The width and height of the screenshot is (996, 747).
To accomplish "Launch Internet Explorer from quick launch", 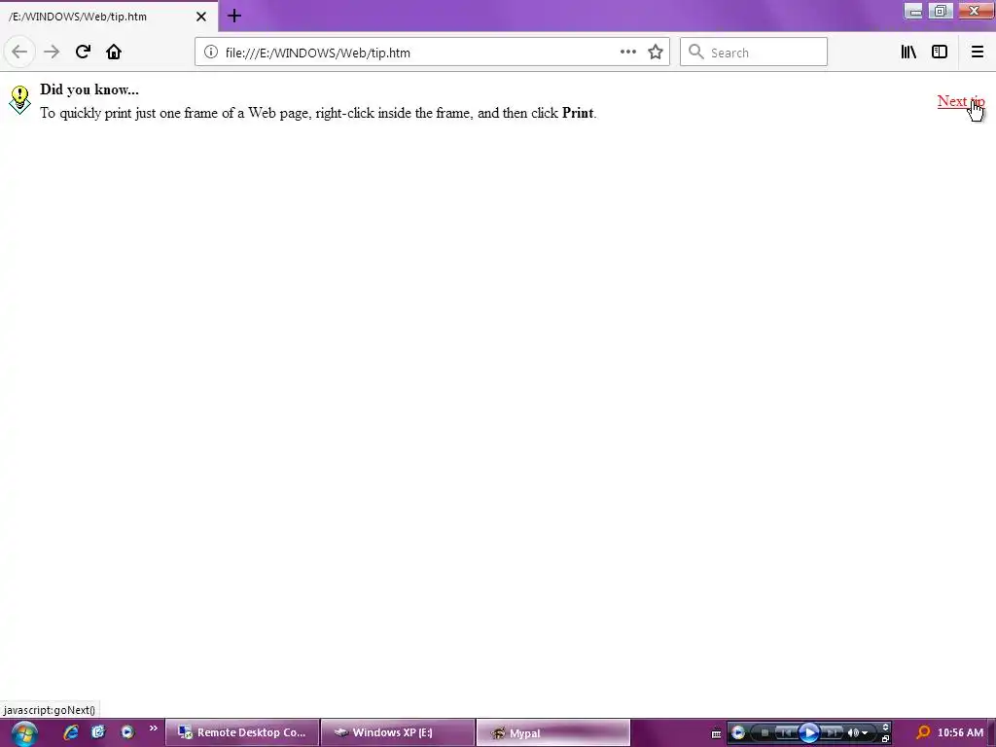I will [x=70, y=732].
